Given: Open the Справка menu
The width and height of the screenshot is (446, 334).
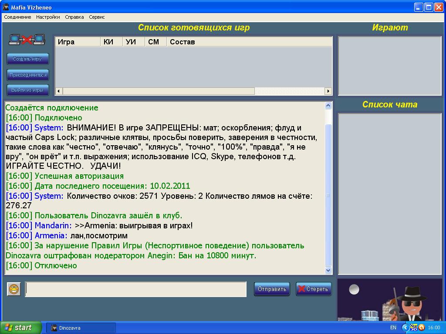Looking at the screenshot, I should coord(74,17).
